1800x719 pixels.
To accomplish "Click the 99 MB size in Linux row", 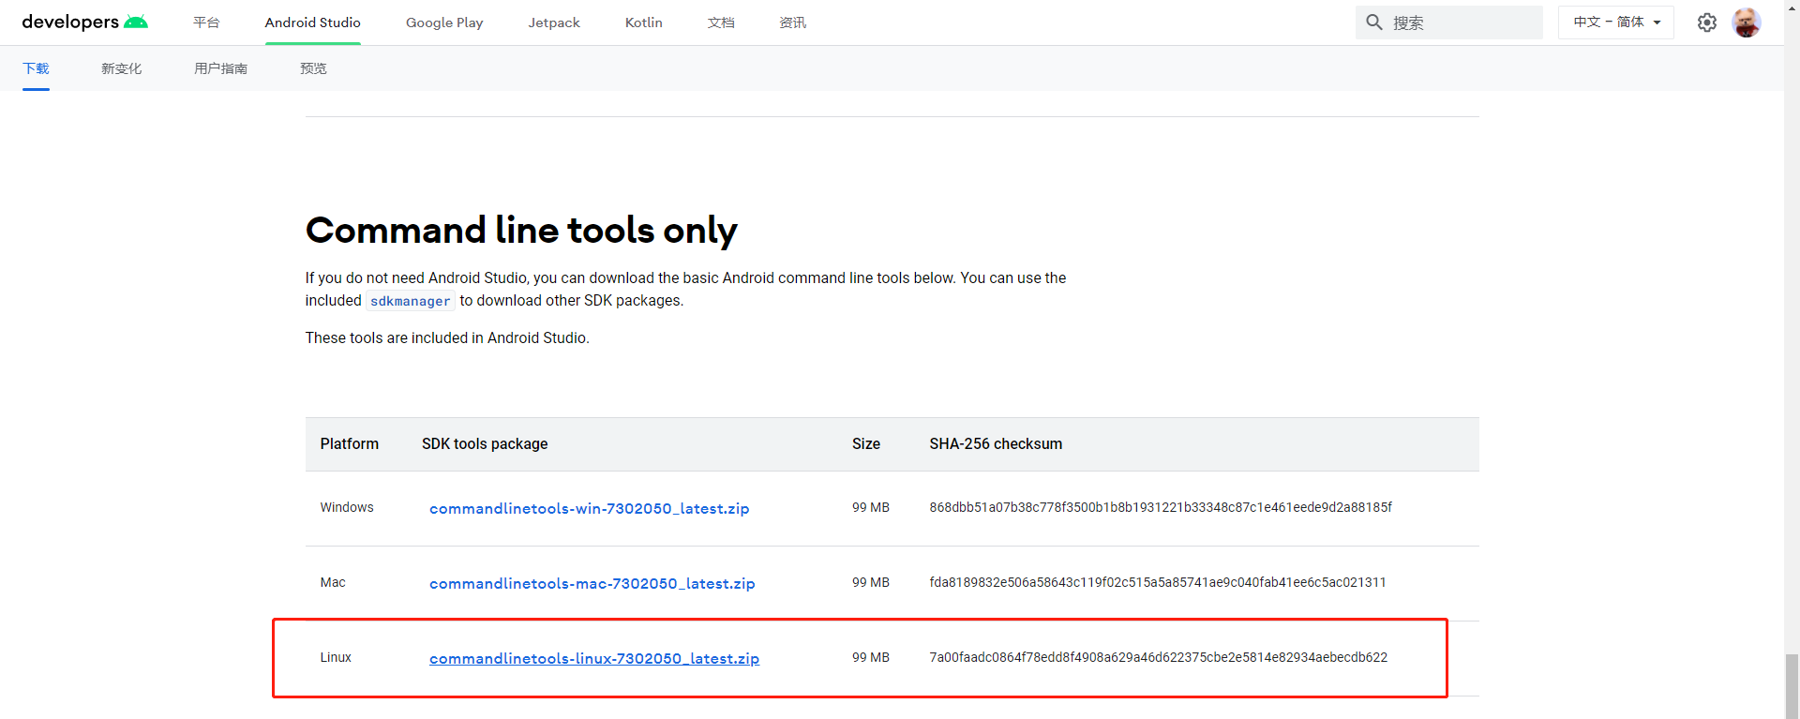I will point(871,657).
